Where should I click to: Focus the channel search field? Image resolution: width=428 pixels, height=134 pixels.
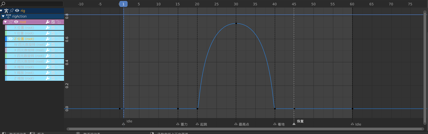32,4
